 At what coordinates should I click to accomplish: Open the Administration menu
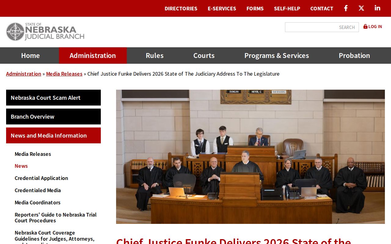pos(93,56)
